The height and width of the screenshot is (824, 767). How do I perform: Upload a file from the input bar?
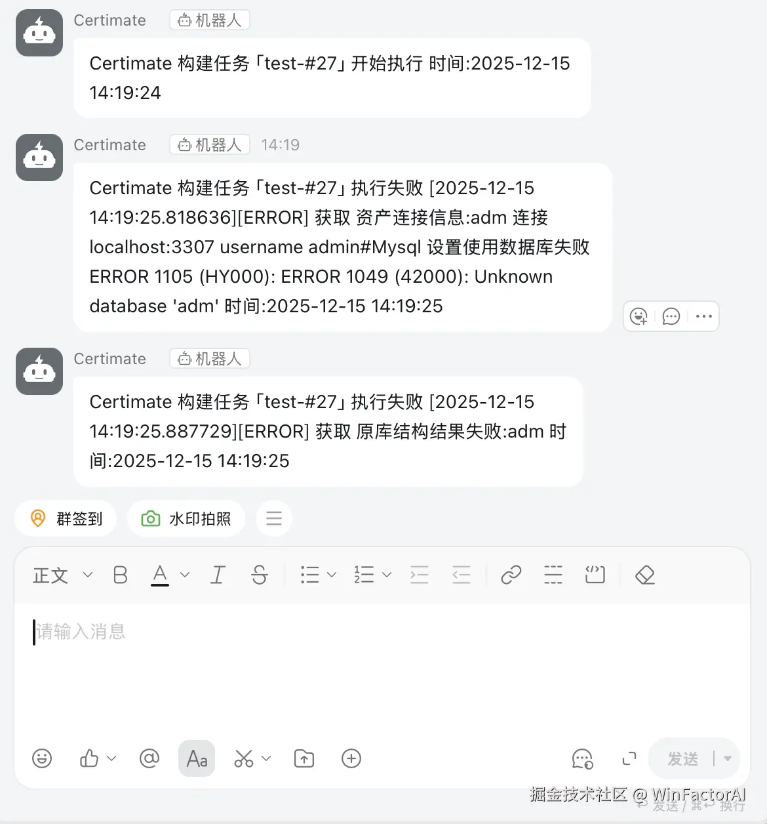coord(304,758)
